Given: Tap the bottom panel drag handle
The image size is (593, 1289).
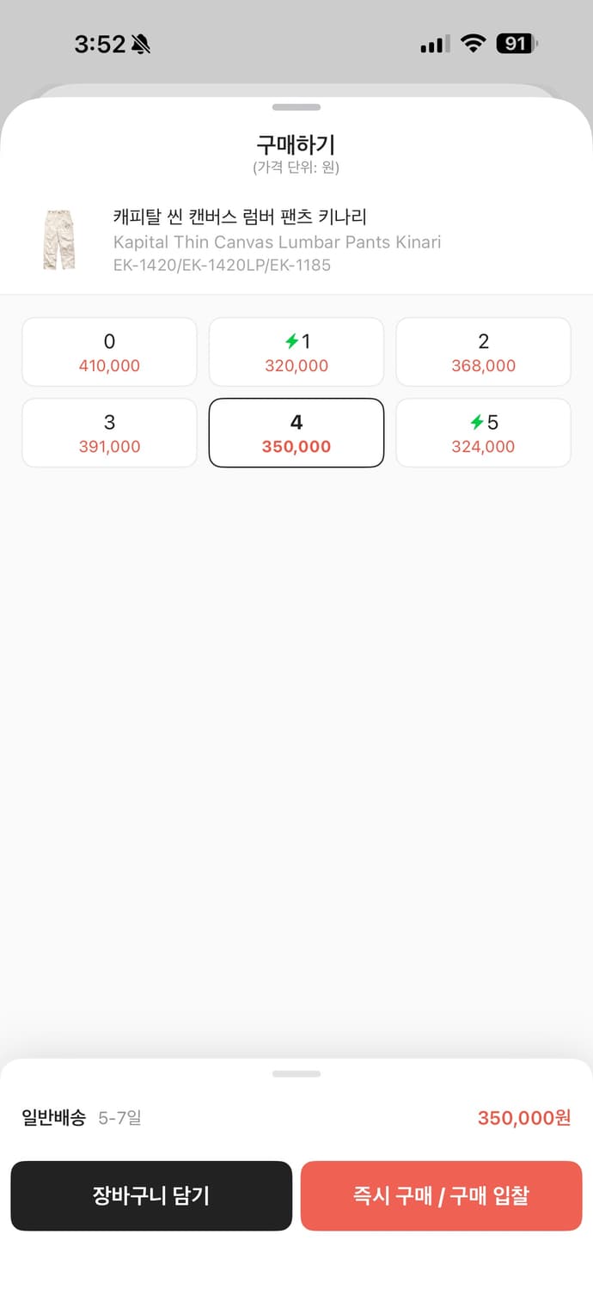Looking at the screenshot, I should (296, 1074).
